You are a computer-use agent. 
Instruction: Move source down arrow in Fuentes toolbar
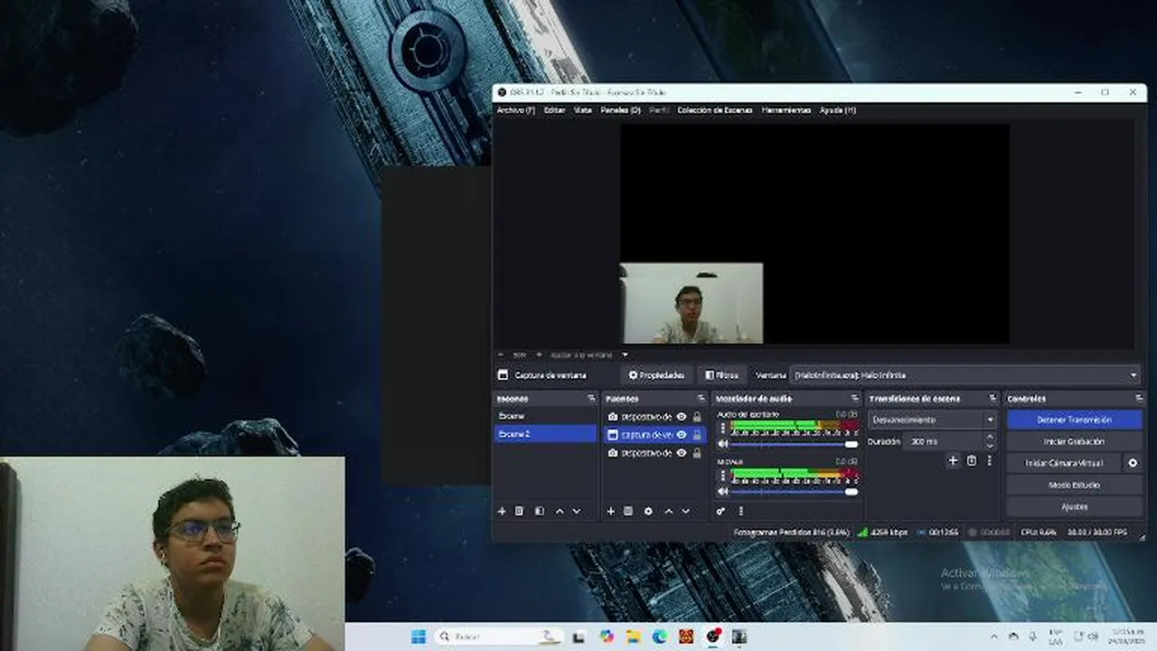pos(686,511)
